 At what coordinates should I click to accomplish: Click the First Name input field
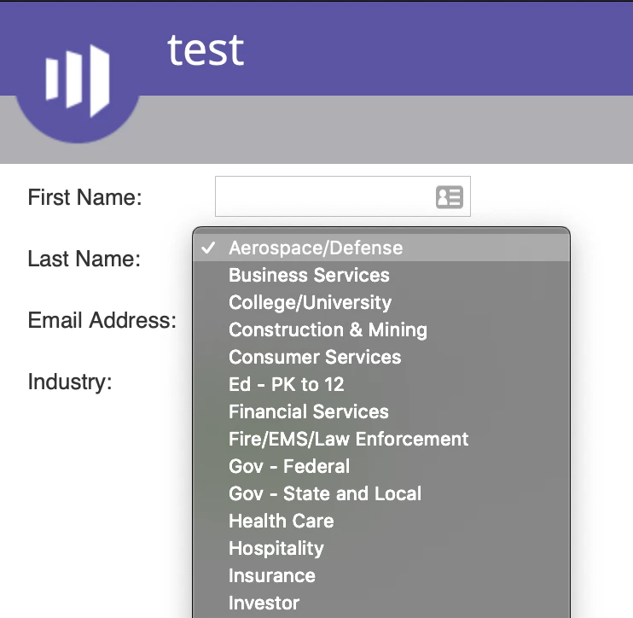pyautogui.click(x=324, y=197)
